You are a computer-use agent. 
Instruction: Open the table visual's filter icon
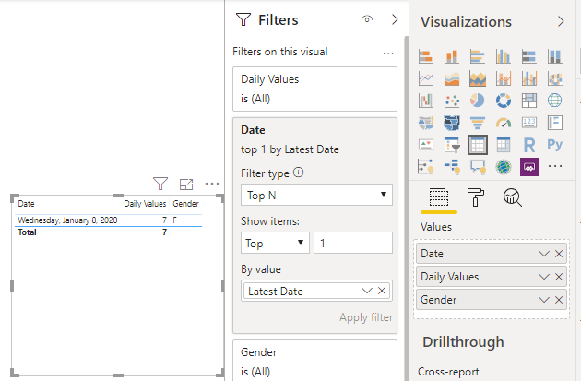(160, 184)
